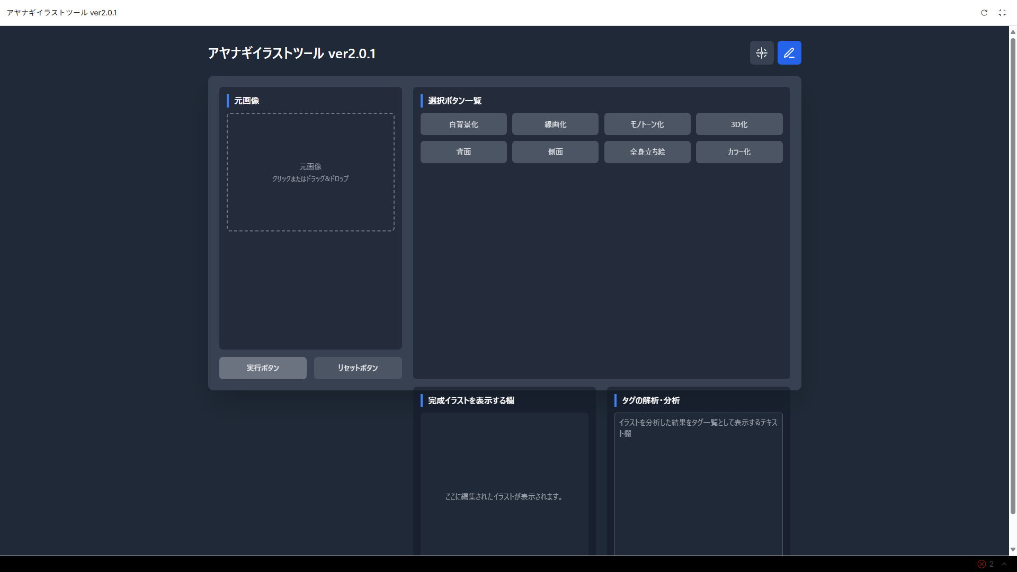The width and height of the screenshot is (1017, 572).
Task: Click the 元画像 upload drop zone
Action: [310, 172]
